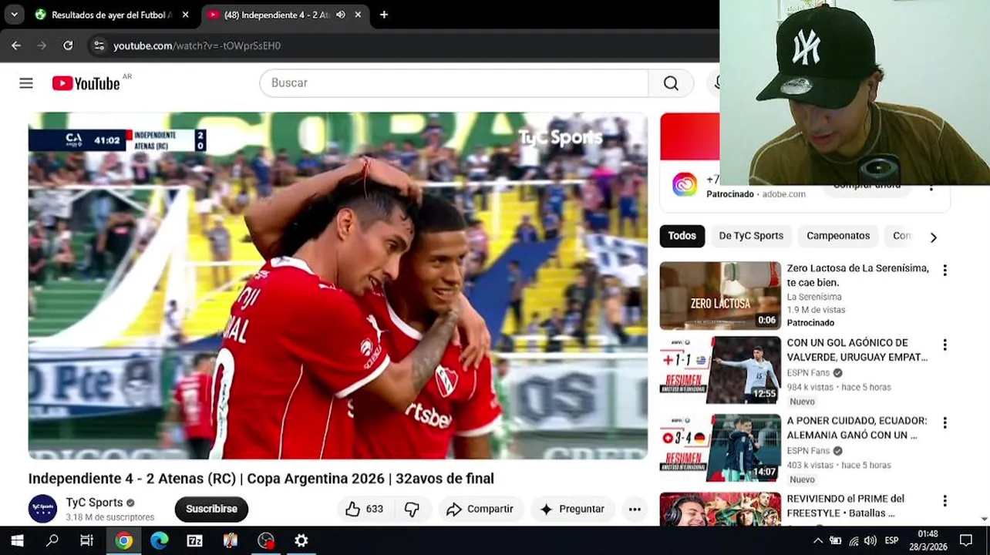The height and width of the screenshot is (555, 990).
Task: Like the video with thumbs up
Action: pos(364,509)
